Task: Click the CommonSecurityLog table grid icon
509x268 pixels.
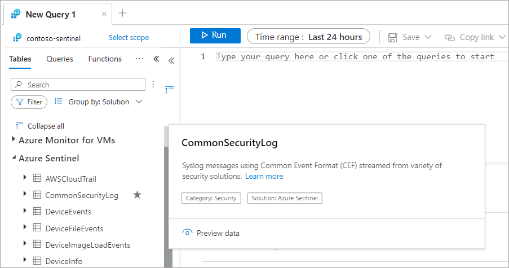Action: click(37, 194)
